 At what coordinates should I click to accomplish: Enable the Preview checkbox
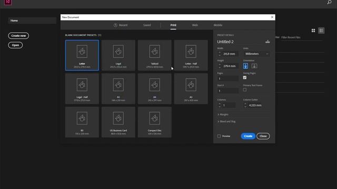(x=219, y=136)
